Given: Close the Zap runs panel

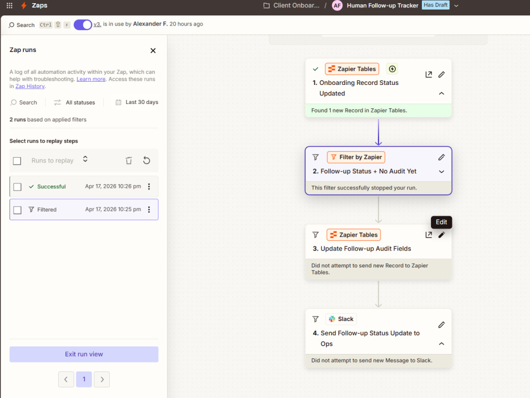Looking at the screenshot, I should point(153,50).
